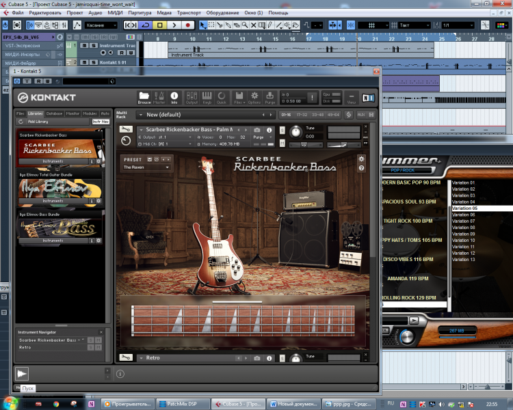Image resolution: width=513 pixels, height=410 pixels.
Task: Open Kontakt Files menu dropdown
Action: click(x=239, y=98)
